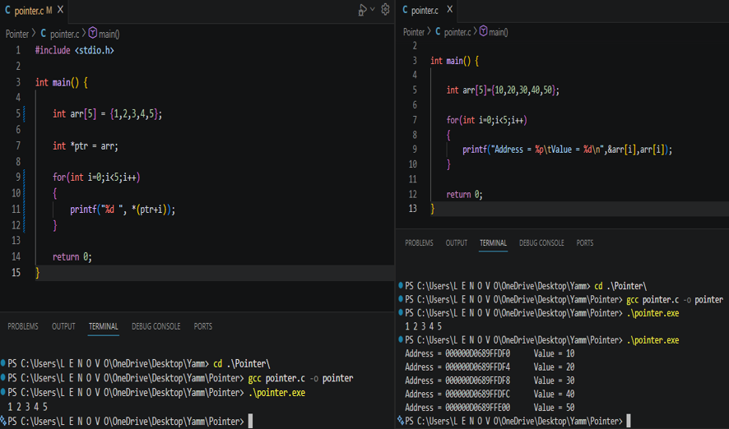This screenshot has width=729, height=429.
Task: Open DEBUG CONSOLE tab in left pane panel
Action: 156,326
